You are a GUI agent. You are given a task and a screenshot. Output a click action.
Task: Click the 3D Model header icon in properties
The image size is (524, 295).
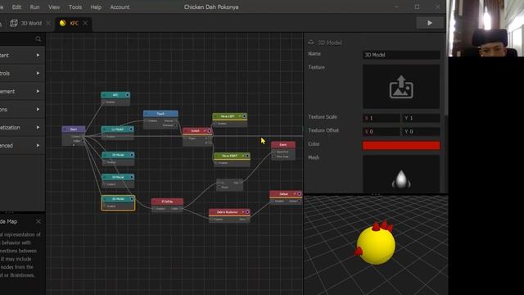click(x=311, y=43)
